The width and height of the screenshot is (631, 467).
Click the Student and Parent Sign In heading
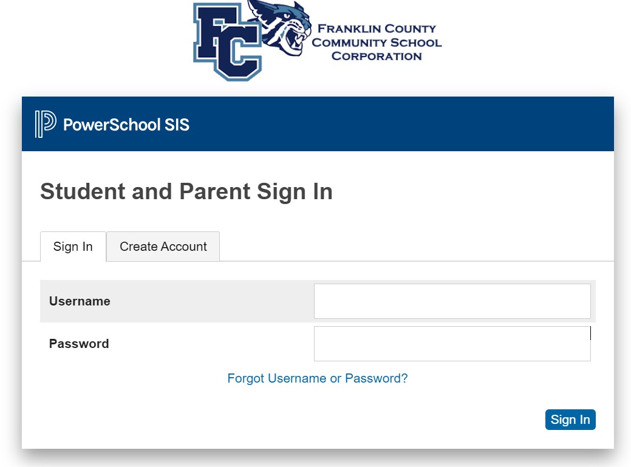[x=186, y=192]
